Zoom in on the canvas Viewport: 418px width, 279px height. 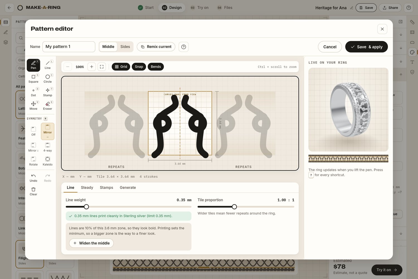pos(92,67)
